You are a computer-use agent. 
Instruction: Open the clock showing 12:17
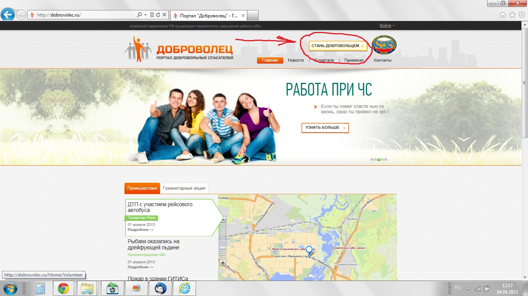coord(507,288)
